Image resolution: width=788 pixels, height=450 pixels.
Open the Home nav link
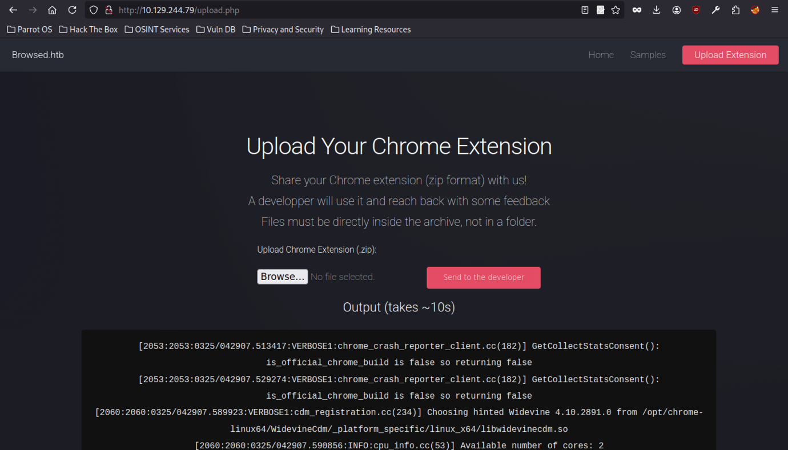[x=601, y=55]
